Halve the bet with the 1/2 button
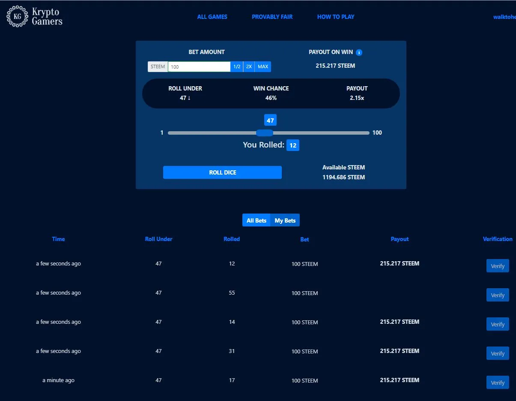Image resolution: width=516 pixels, height=401 pixels. click(x=236, y=66)
